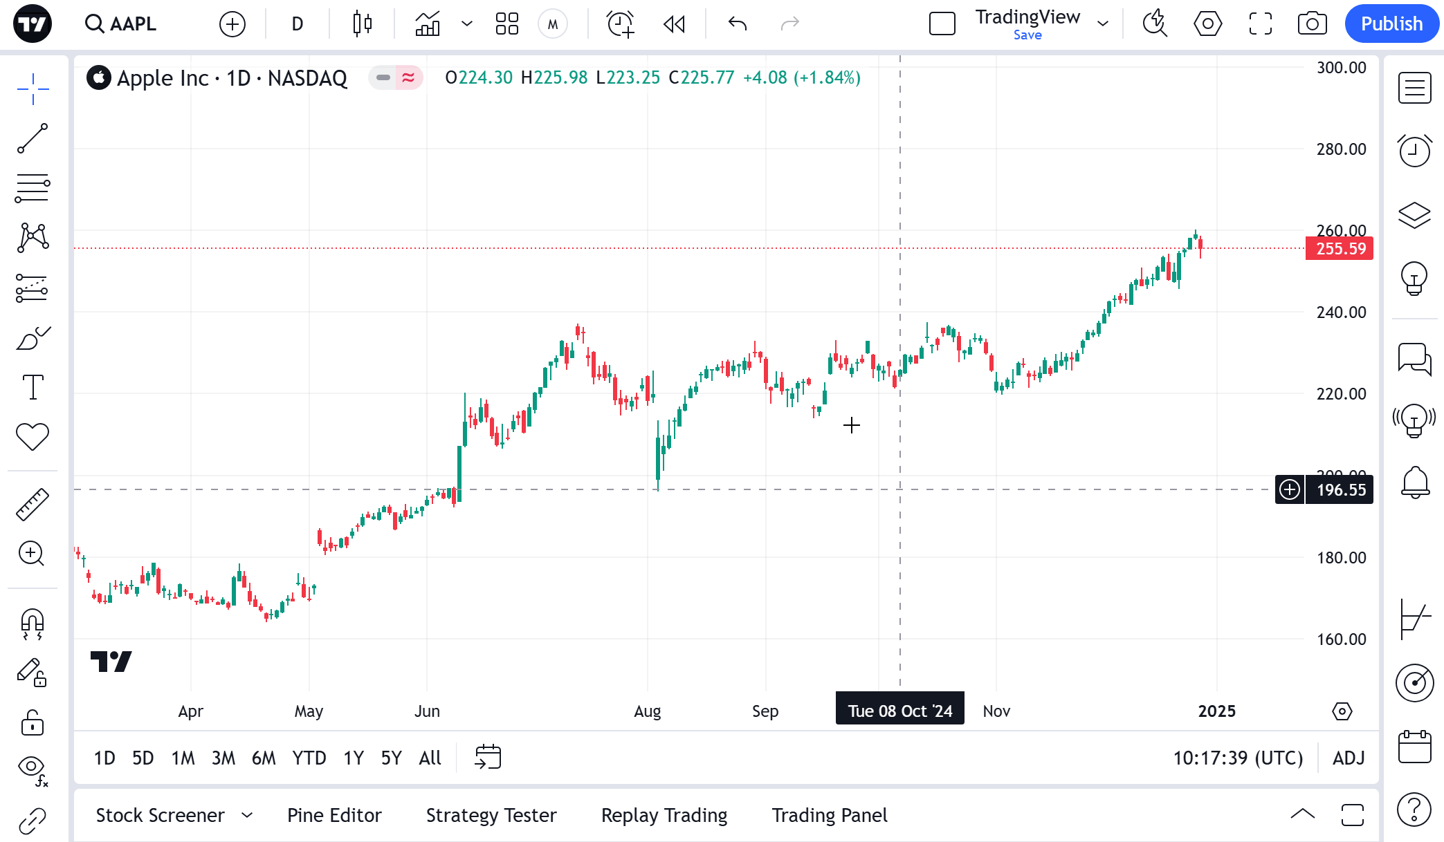Toggle the ADJ adjusted data option
Screen dimensions: 1444x842
click(x=1349, y=758)
